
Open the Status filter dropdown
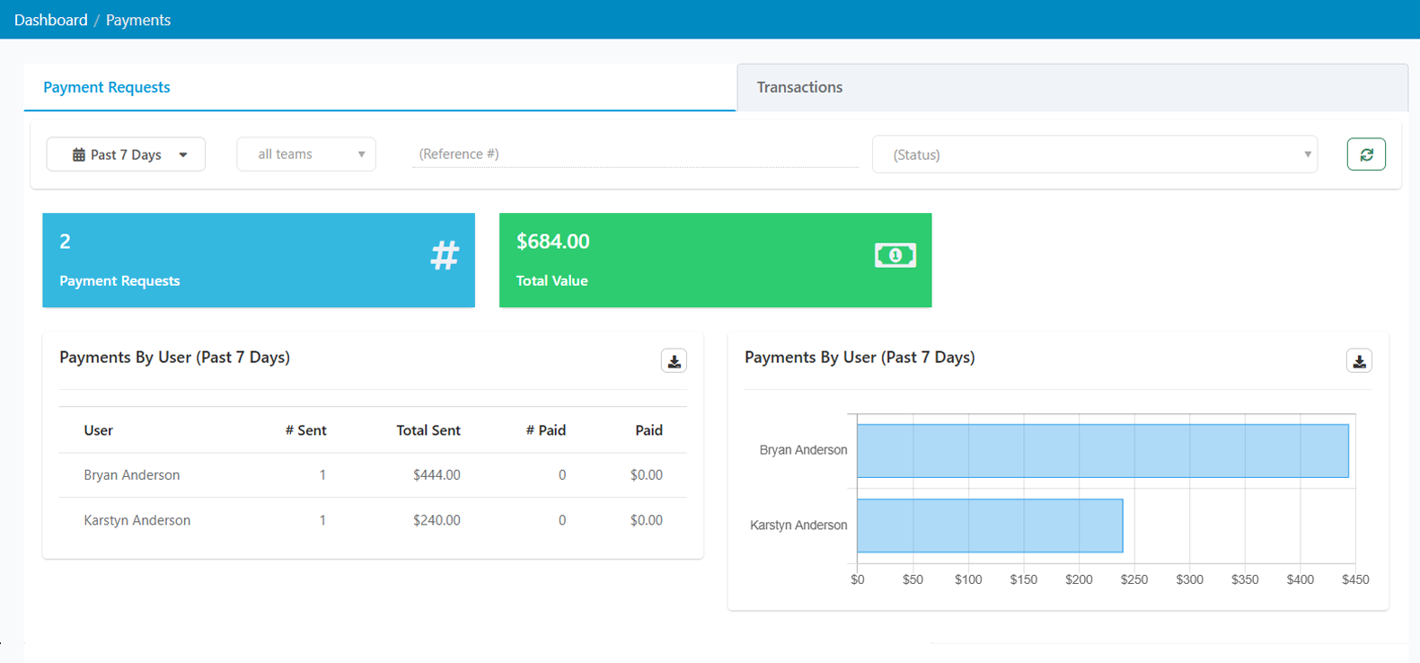pos(1095,155)
